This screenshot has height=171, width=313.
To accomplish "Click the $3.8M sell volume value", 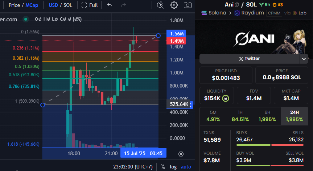I will pyautogui.click(x=296, y=160).
